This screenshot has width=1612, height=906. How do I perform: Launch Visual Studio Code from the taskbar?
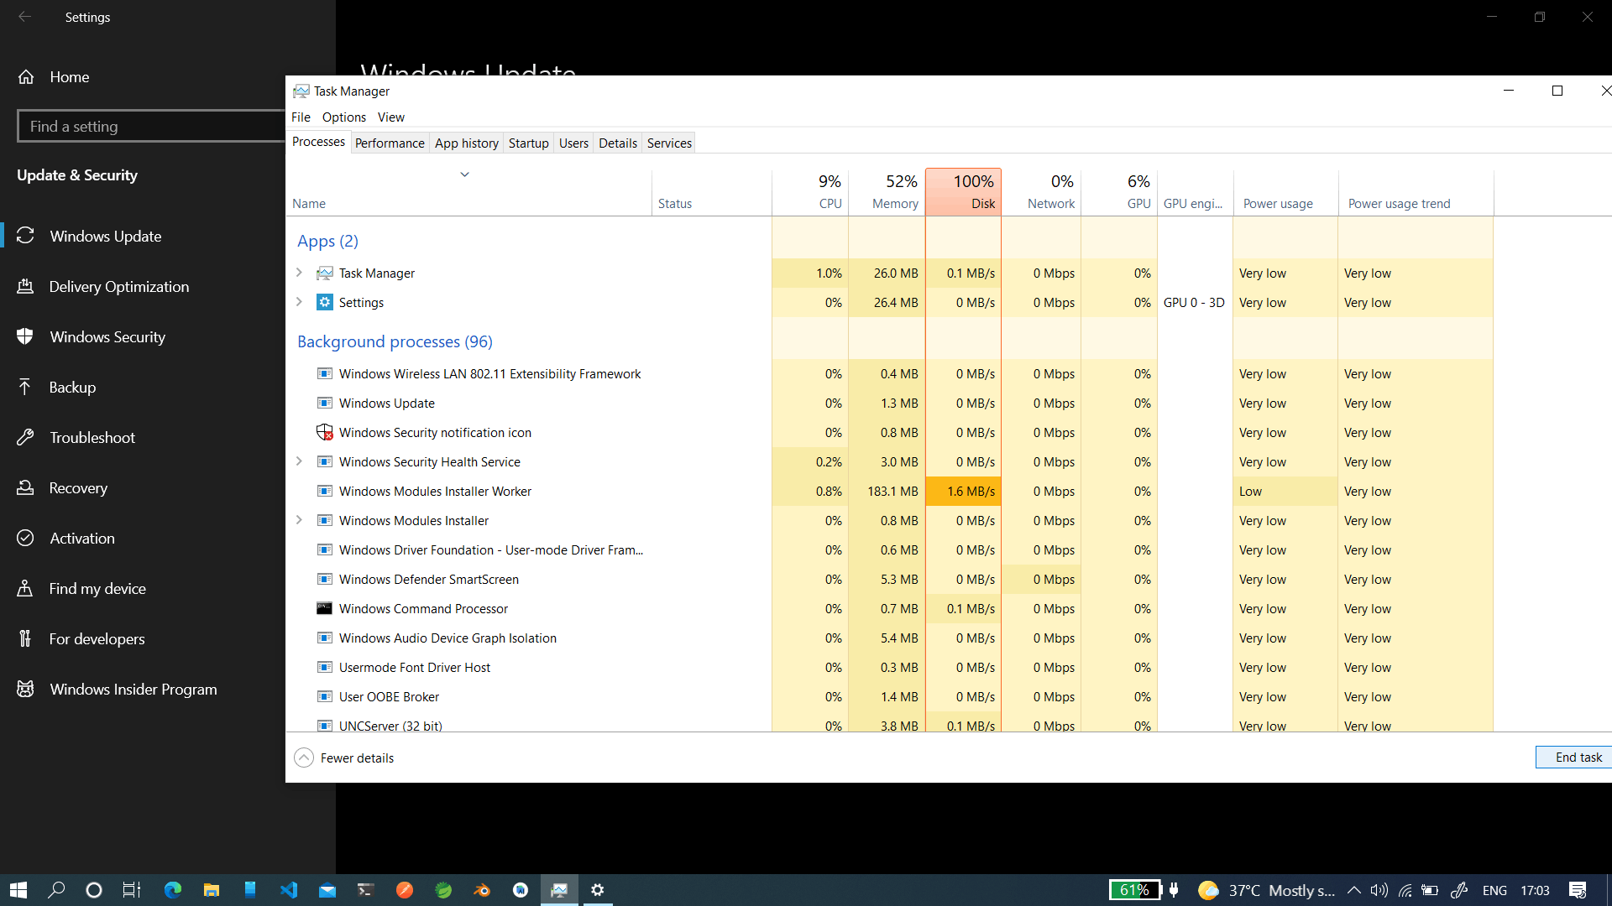(x=289, y=890)
